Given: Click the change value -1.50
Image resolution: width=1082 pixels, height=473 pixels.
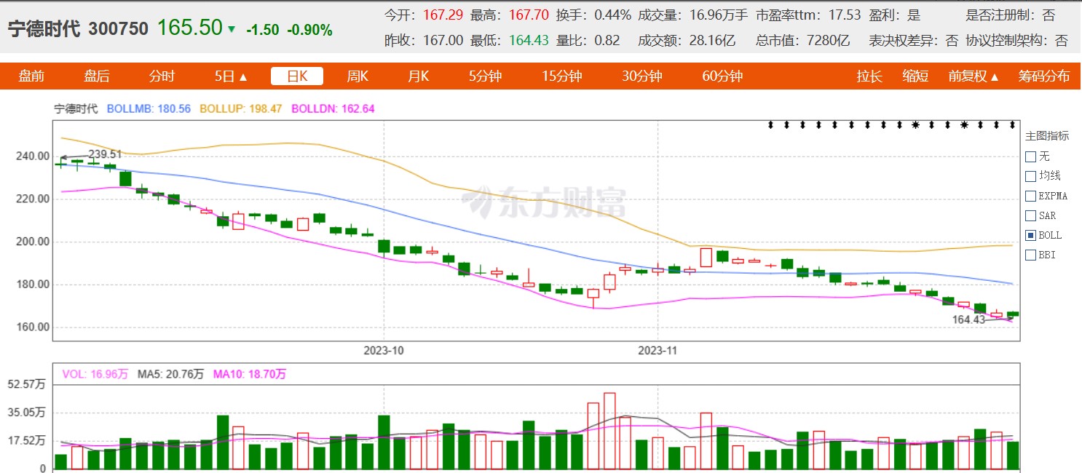Looking at the screenshot, I should coord(262,30).
